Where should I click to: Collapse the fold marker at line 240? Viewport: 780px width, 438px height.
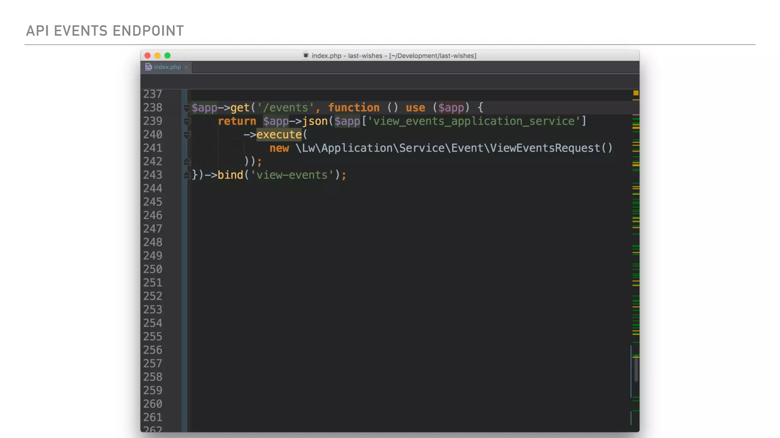(187, 135)
